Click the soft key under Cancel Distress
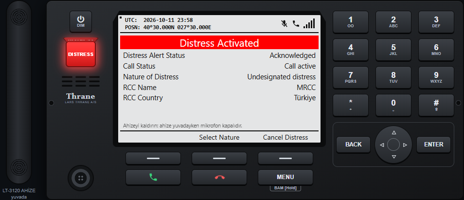The width and height of the screenshot is (464, 200). click(x=286, y=158)
